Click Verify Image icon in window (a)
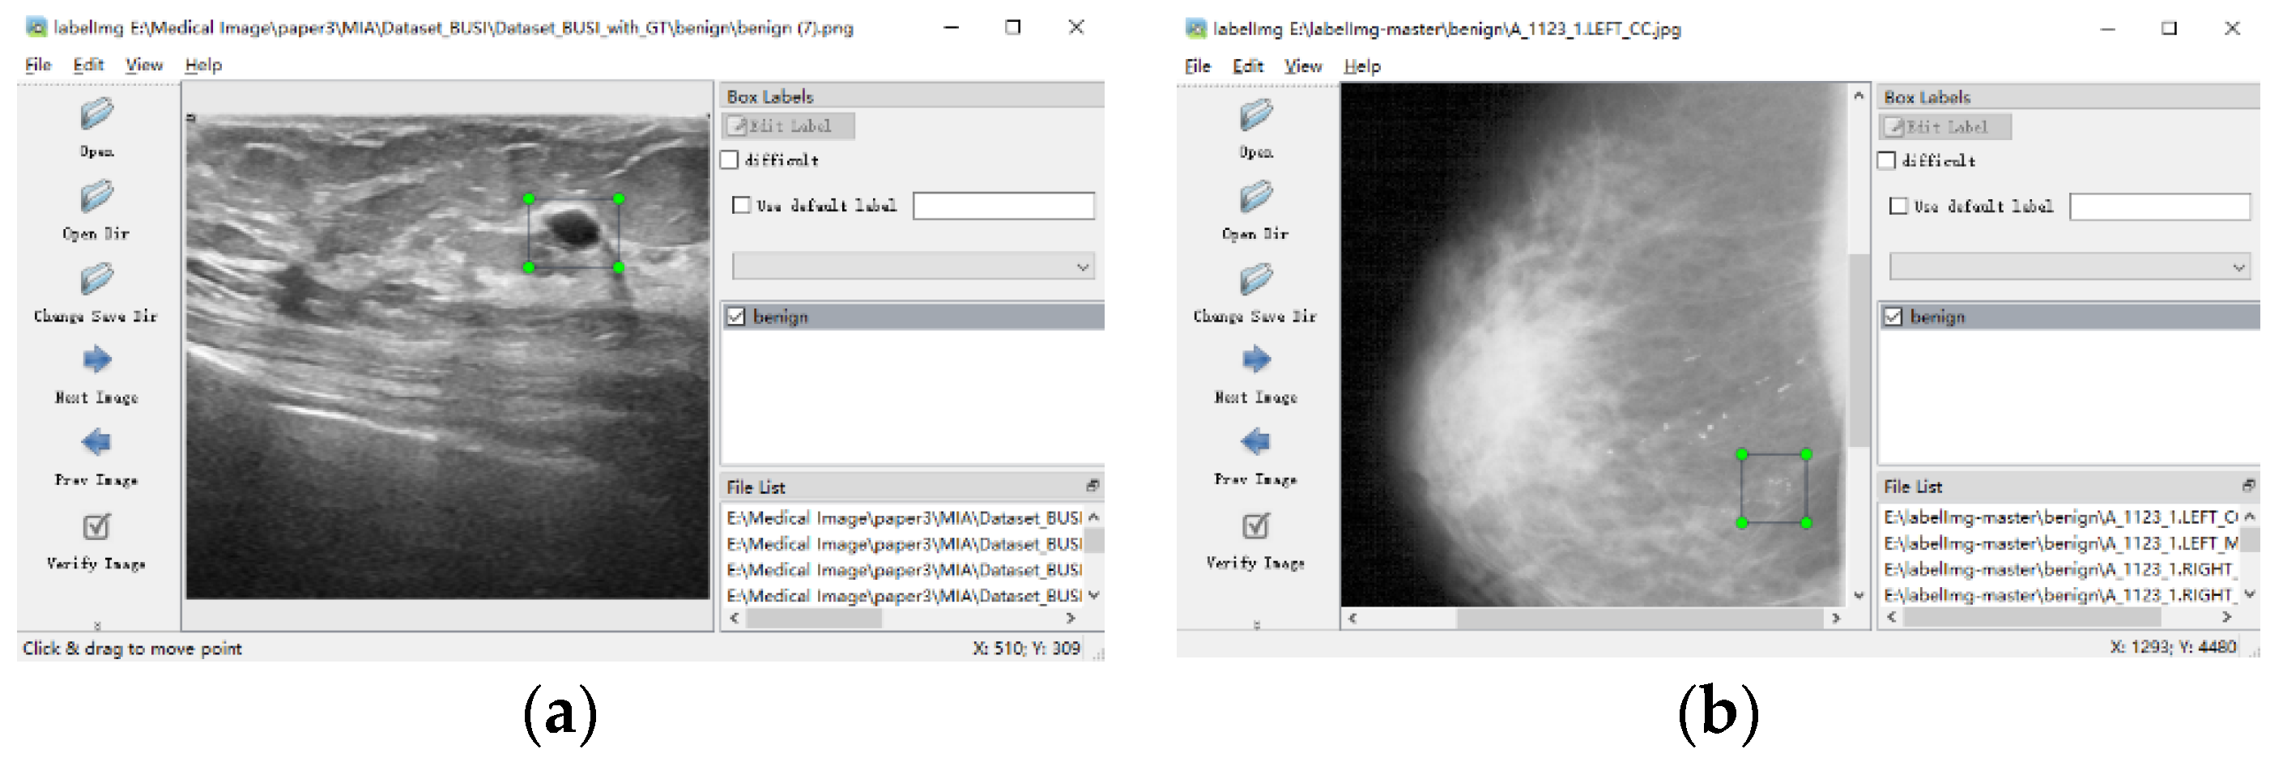This screenshot has width=2283, height=766. [x=96, y=526]
